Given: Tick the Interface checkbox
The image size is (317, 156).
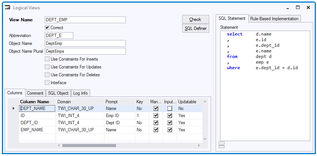Looking at the screenshot, I should click(47, 83).
